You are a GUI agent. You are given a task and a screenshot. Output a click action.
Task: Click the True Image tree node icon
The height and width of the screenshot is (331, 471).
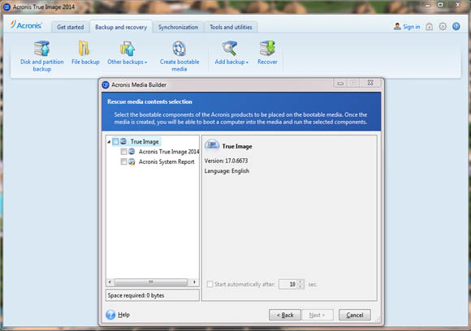123,141
